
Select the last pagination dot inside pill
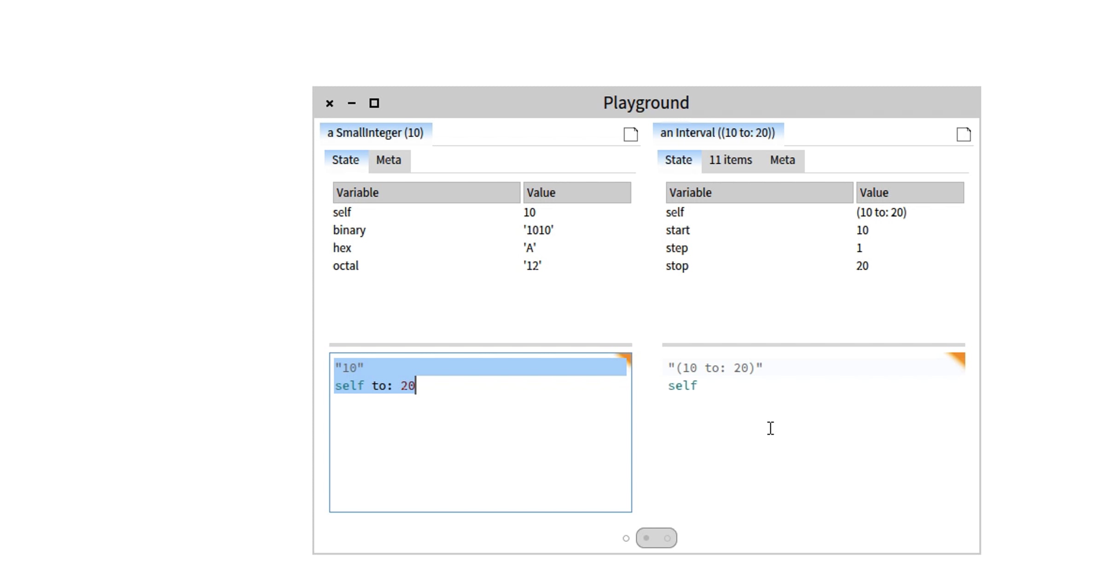(x=667, y=538)
